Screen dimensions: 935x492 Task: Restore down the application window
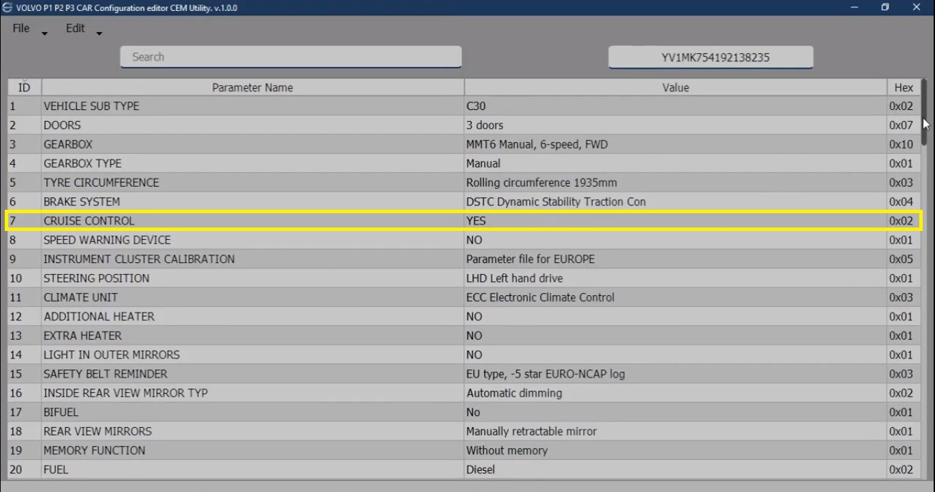point(885,8)
